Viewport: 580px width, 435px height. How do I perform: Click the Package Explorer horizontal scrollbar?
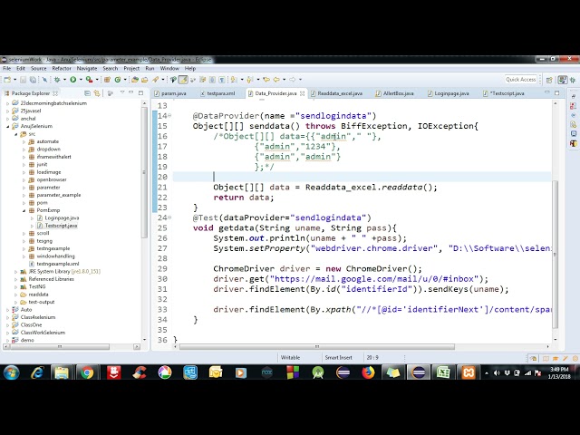(x=59, y=346)
